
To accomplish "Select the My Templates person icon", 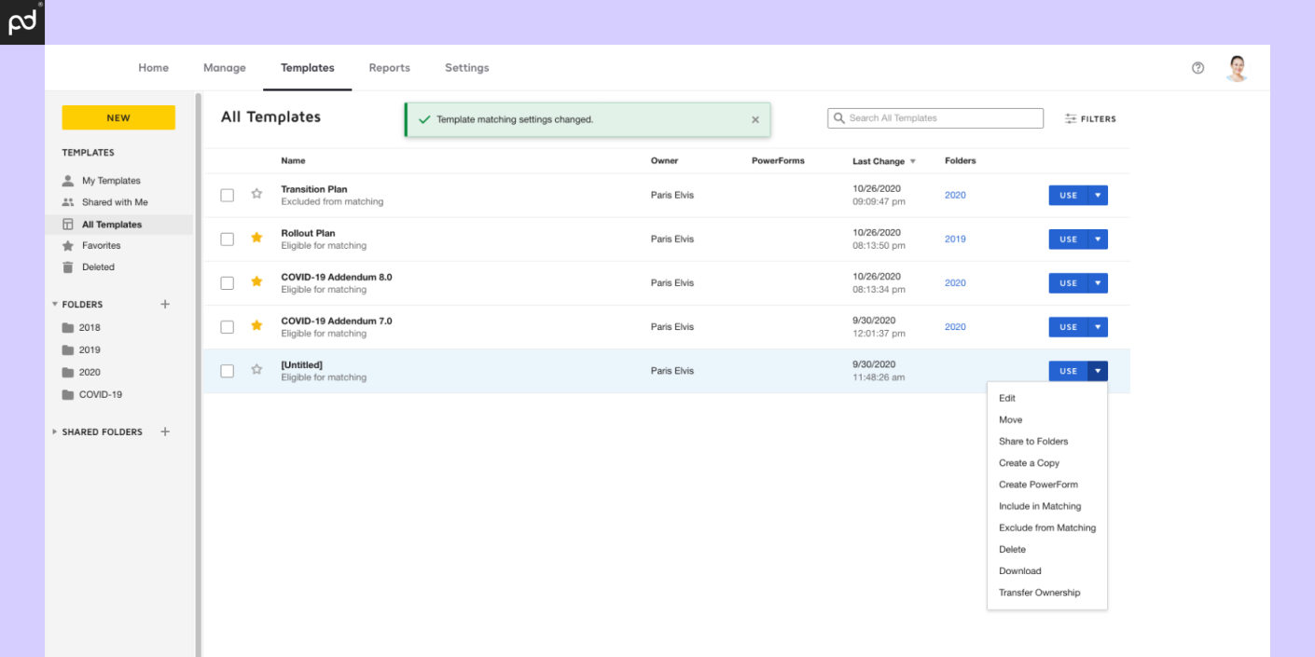I will click(69, 180).
